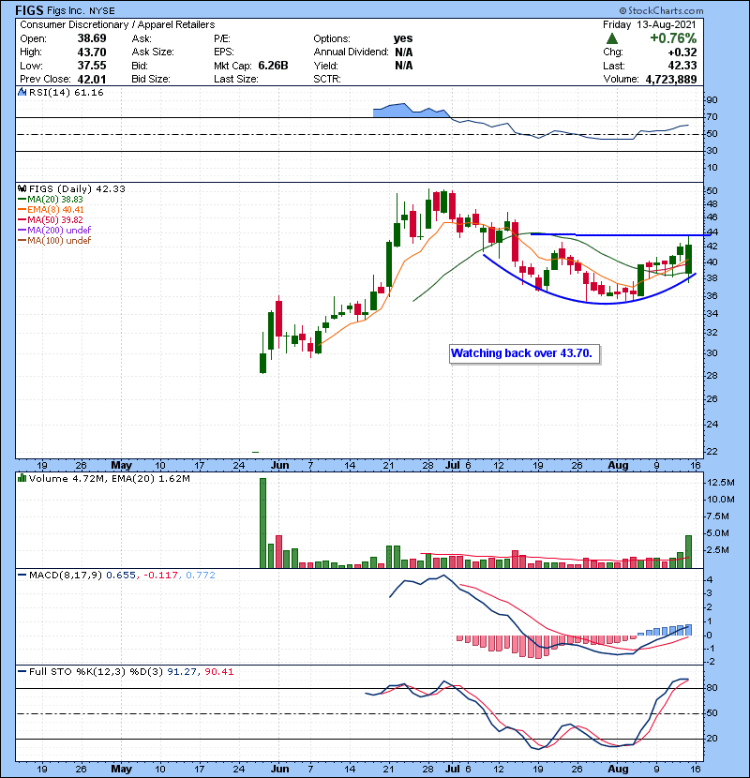Viewport: 750px width, 778px height.
Task: Click the MA(50) 39.82 legend entry
Action: 51,219
